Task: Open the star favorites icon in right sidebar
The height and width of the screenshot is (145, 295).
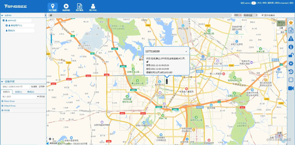Action: (291, 23)
